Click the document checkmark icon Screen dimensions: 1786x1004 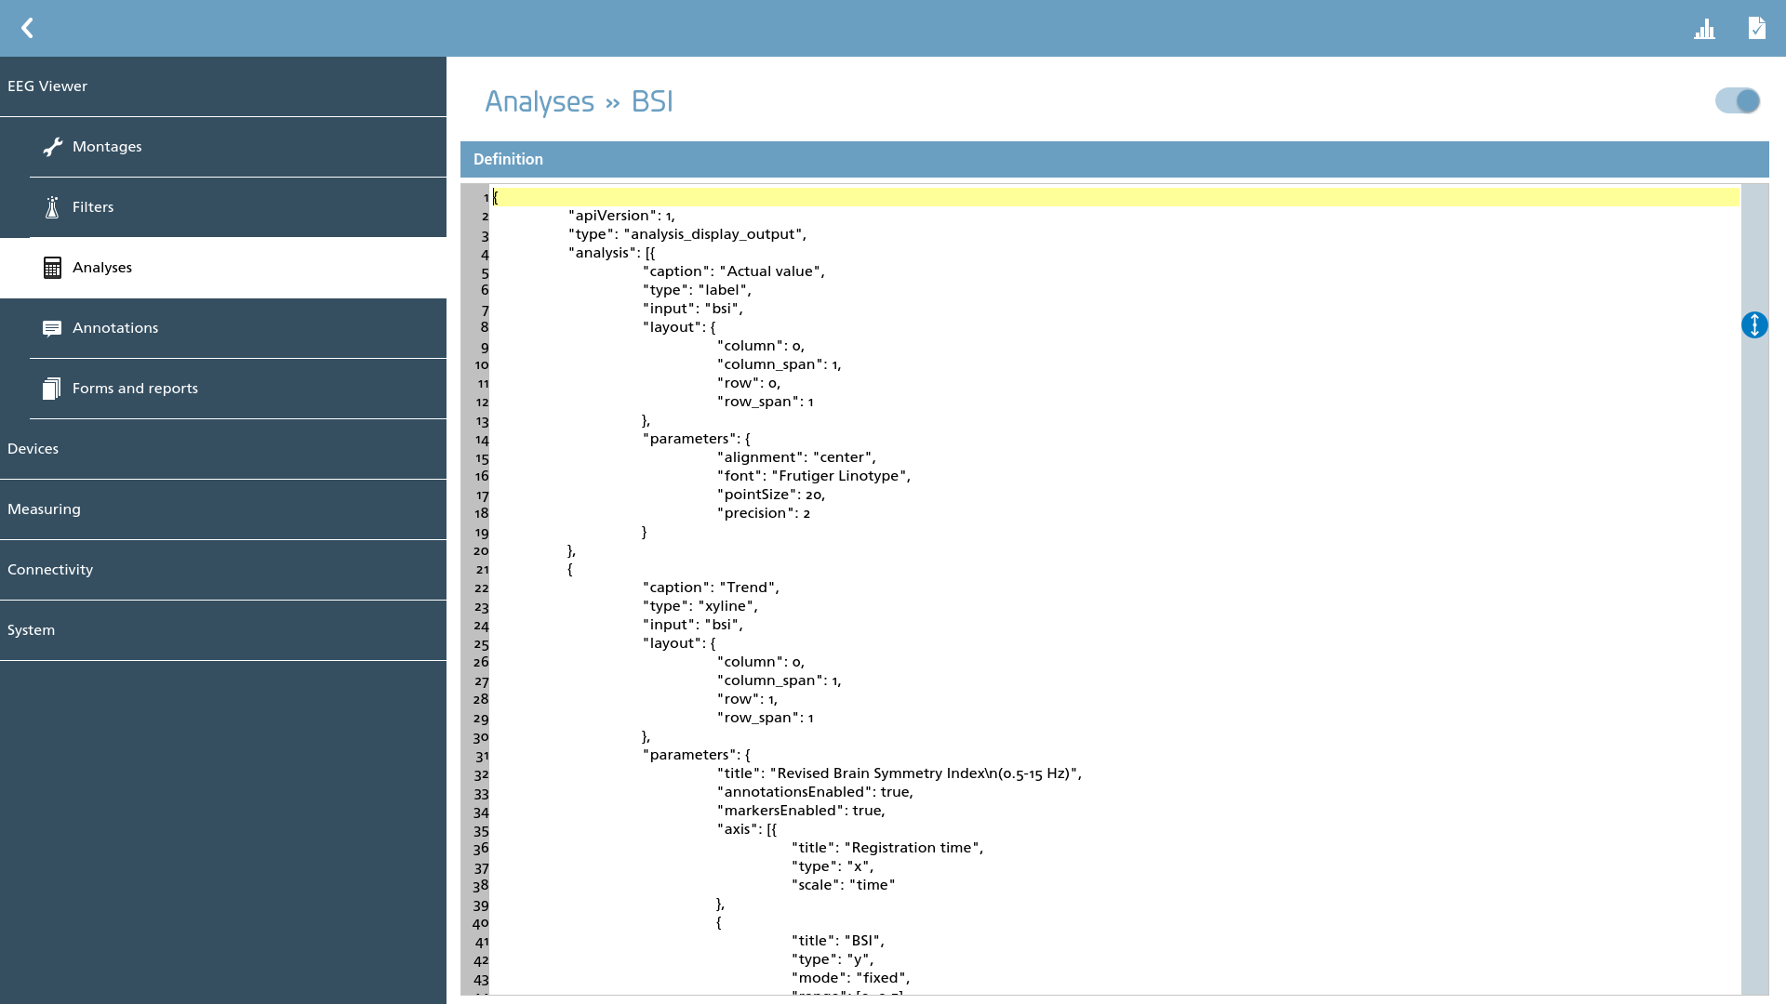click(x=1756, y=28)
